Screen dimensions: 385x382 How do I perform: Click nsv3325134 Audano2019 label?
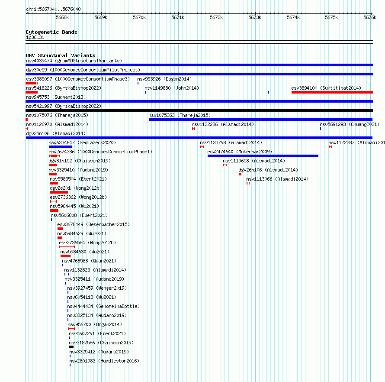click(97, 315)
